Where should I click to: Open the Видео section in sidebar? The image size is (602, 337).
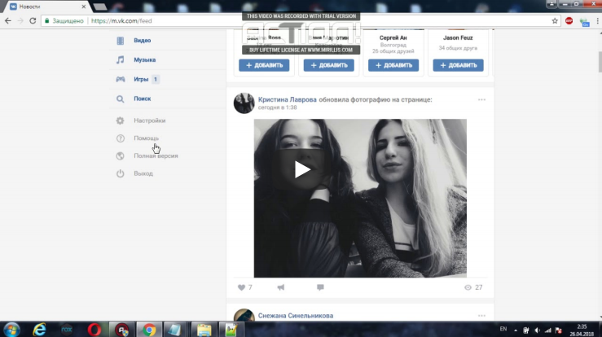142,40
